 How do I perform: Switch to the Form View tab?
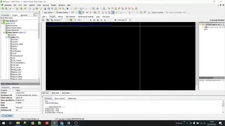click(56, 93)
